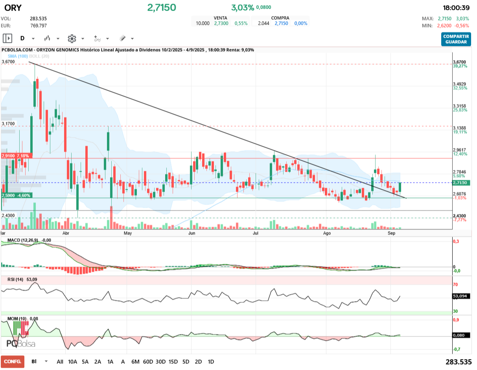This screenshot has height=370, width=477.
Task: Select the 2A time range
Action: [x=98, y=361]
